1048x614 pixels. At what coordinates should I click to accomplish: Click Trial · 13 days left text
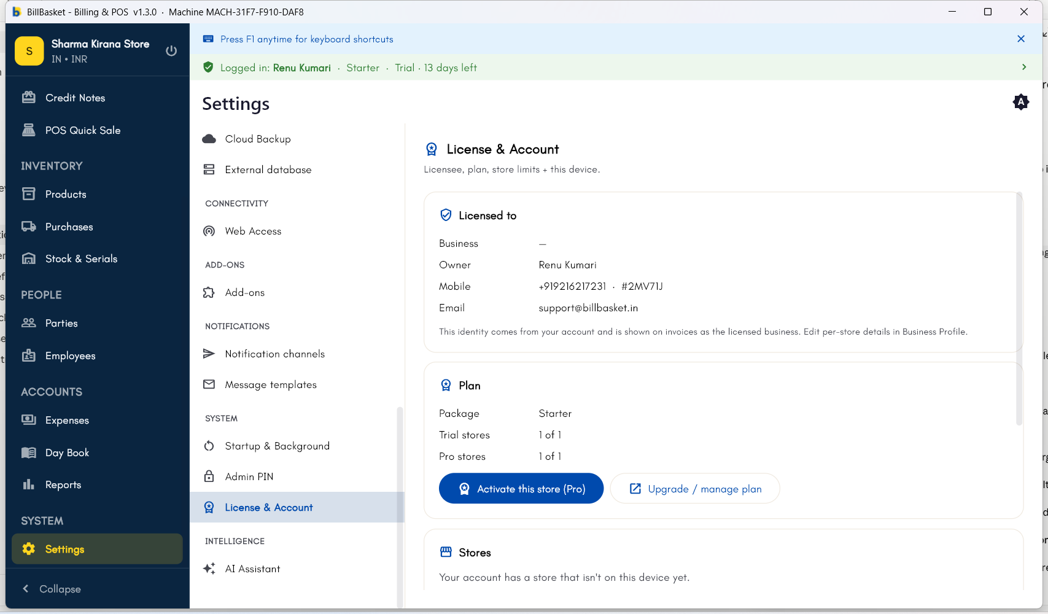coord(436,68)
